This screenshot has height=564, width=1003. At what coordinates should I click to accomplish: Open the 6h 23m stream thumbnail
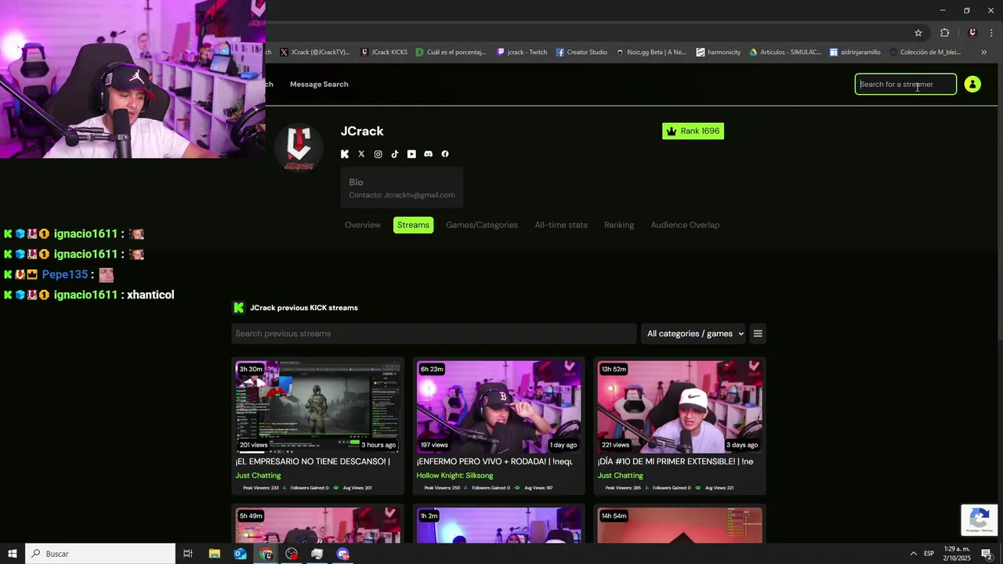coord(498,407)
